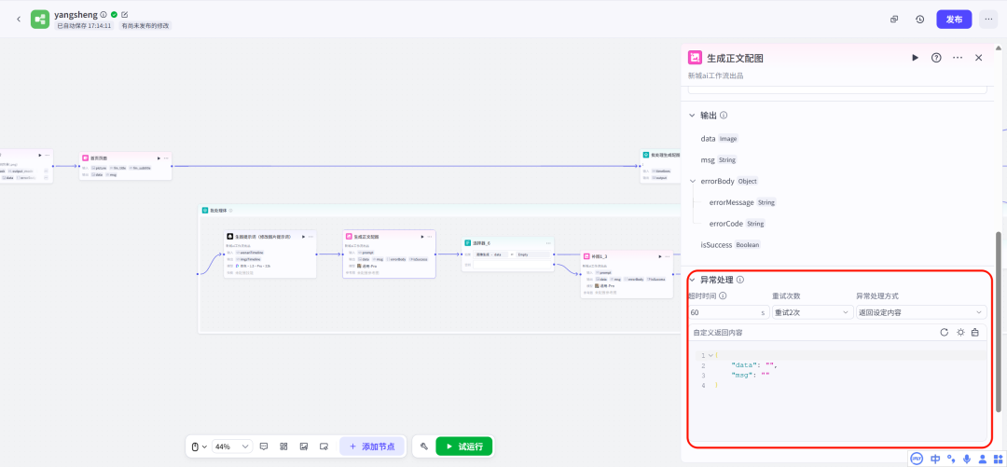Open the IME toolbox grid icon
The width and height of the screenshot is (1007, 467).
click(998, 459)
